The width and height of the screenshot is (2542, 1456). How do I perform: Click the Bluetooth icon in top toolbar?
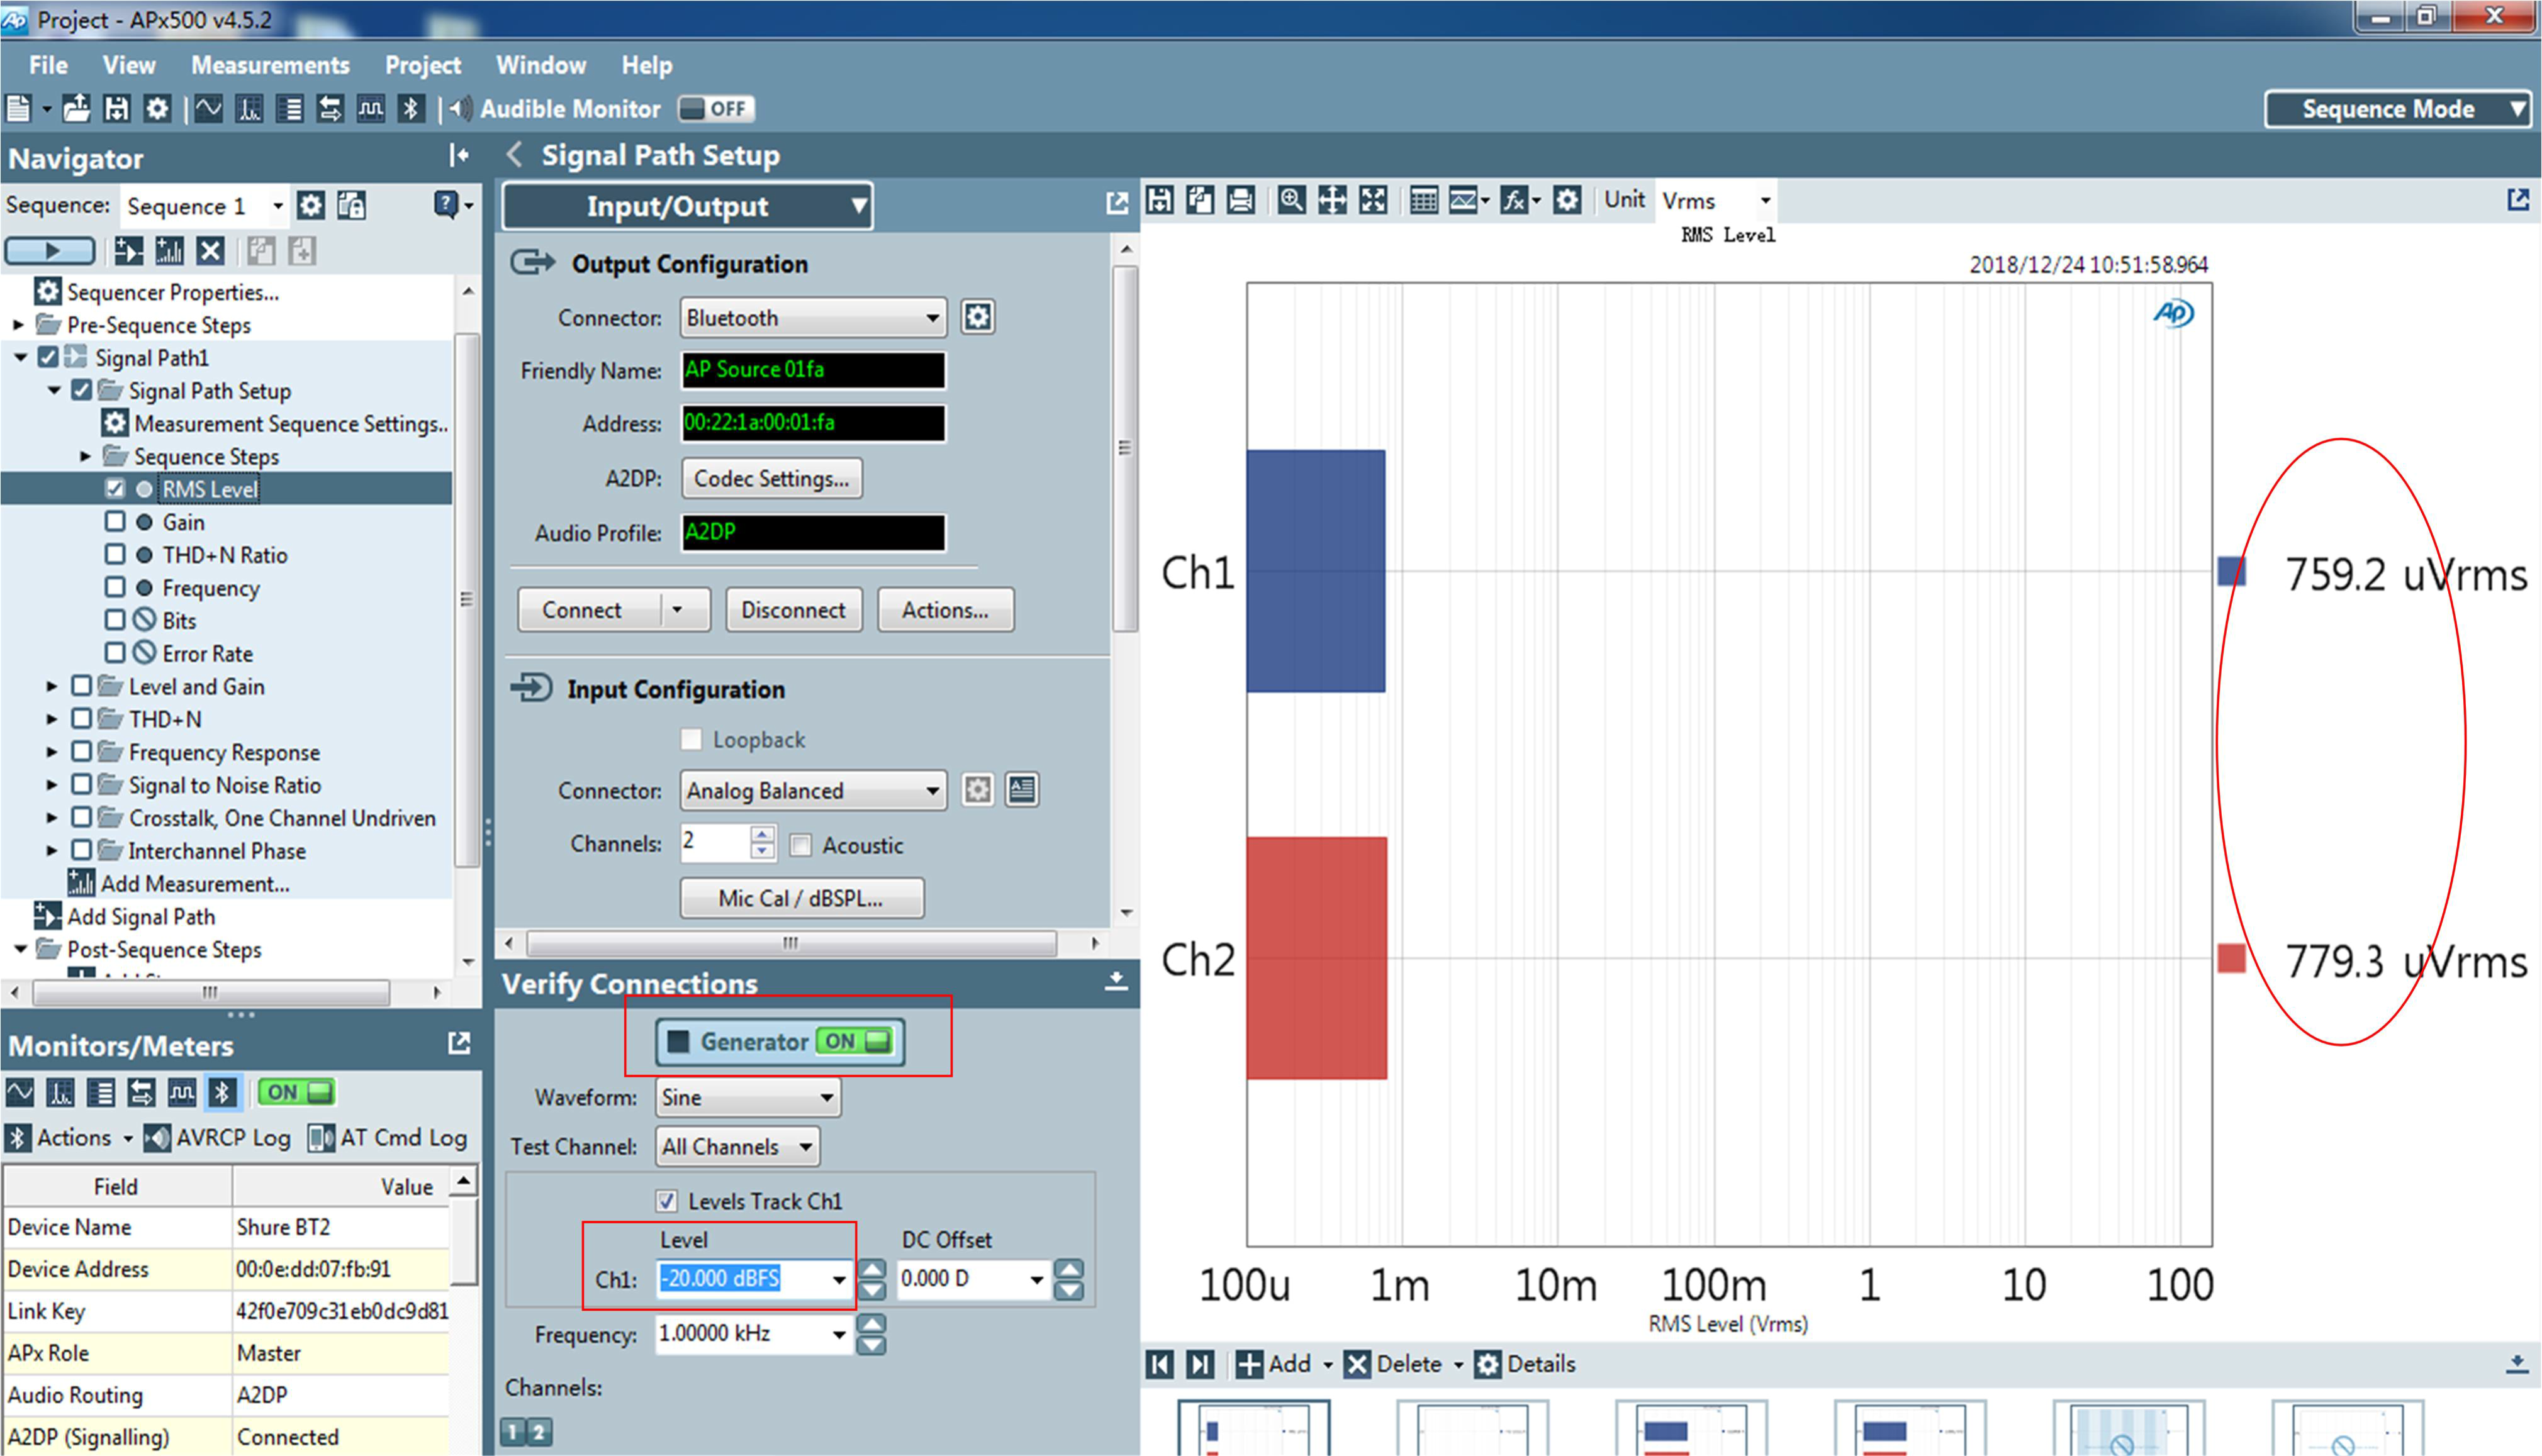(x=410, y=109)
